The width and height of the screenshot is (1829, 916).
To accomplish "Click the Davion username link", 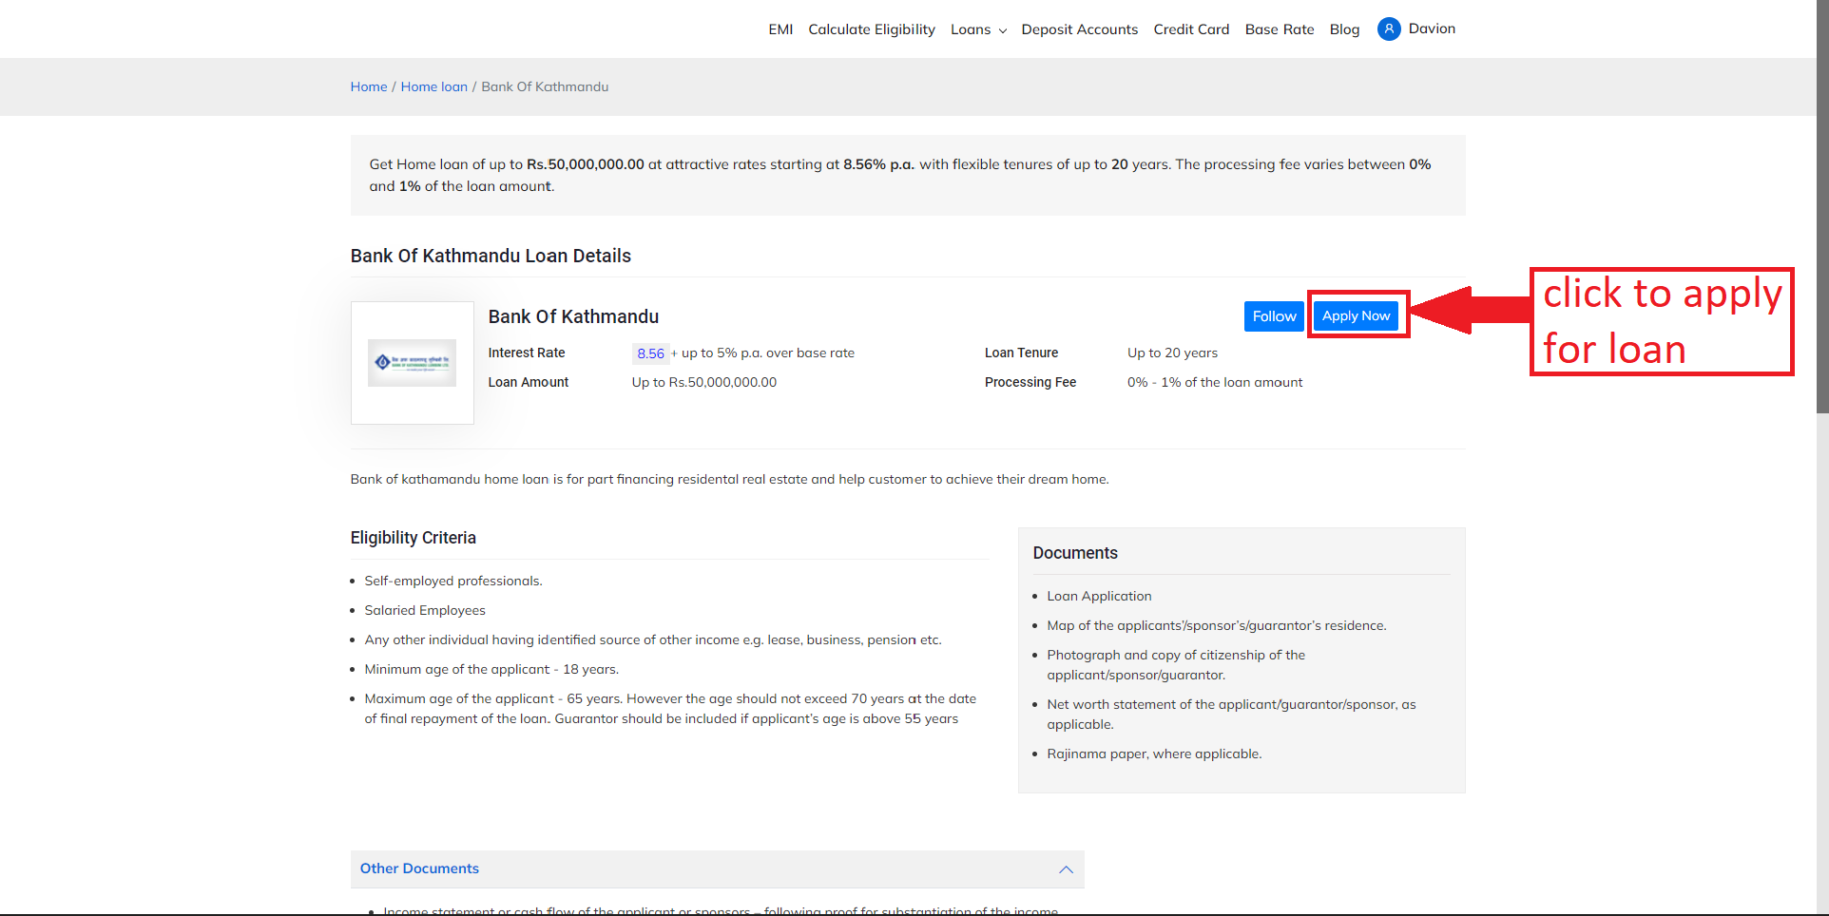I will [x=1432, y=29].
